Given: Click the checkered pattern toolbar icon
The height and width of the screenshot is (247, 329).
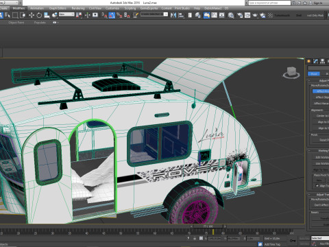Looking at the screenshot, I should point(271,15).
